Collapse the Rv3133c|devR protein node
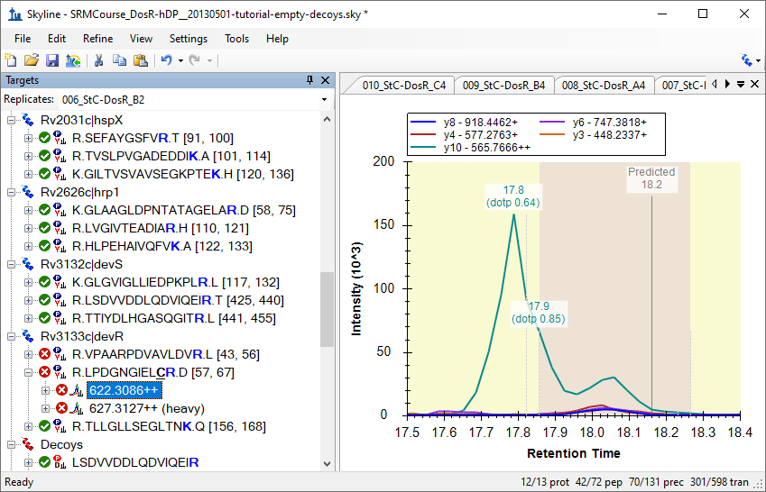The width and height of the screenshot is (766, 492). point(12,336)
